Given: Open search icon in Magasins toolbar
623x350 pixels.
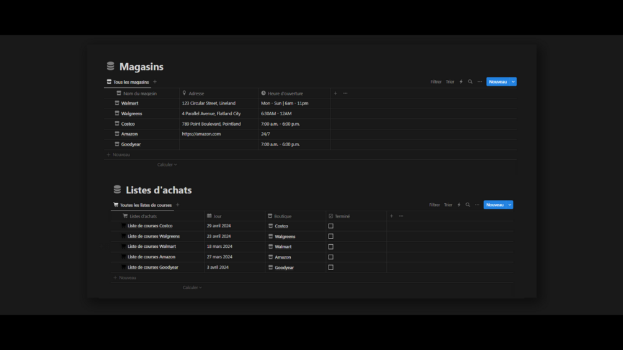Looking at the screenshot, I should 470,82.
